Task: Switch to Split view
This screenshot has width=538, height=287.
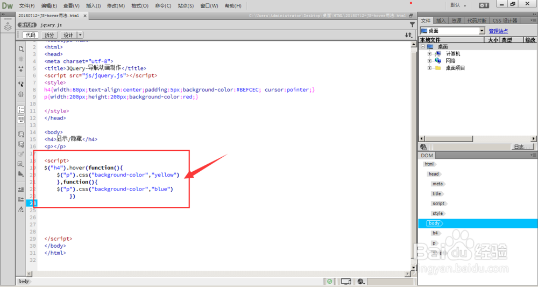Action: tap(49, 35)
